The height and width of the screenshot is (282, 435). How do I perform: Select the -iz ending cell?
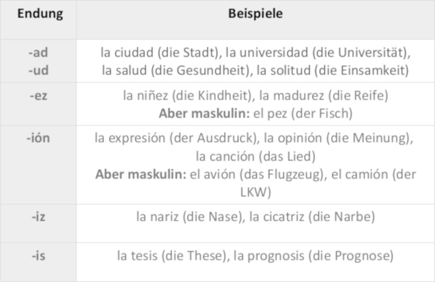click(38, 217)
